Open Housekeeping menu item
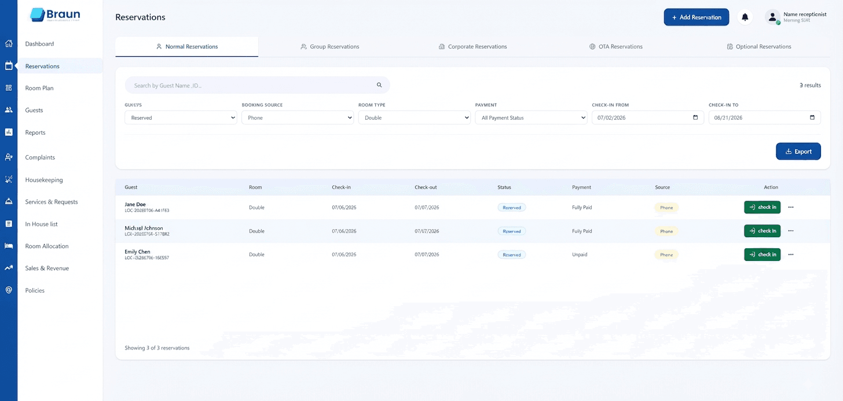This screenshot has width=843, height=401. [x=44, y=180]
